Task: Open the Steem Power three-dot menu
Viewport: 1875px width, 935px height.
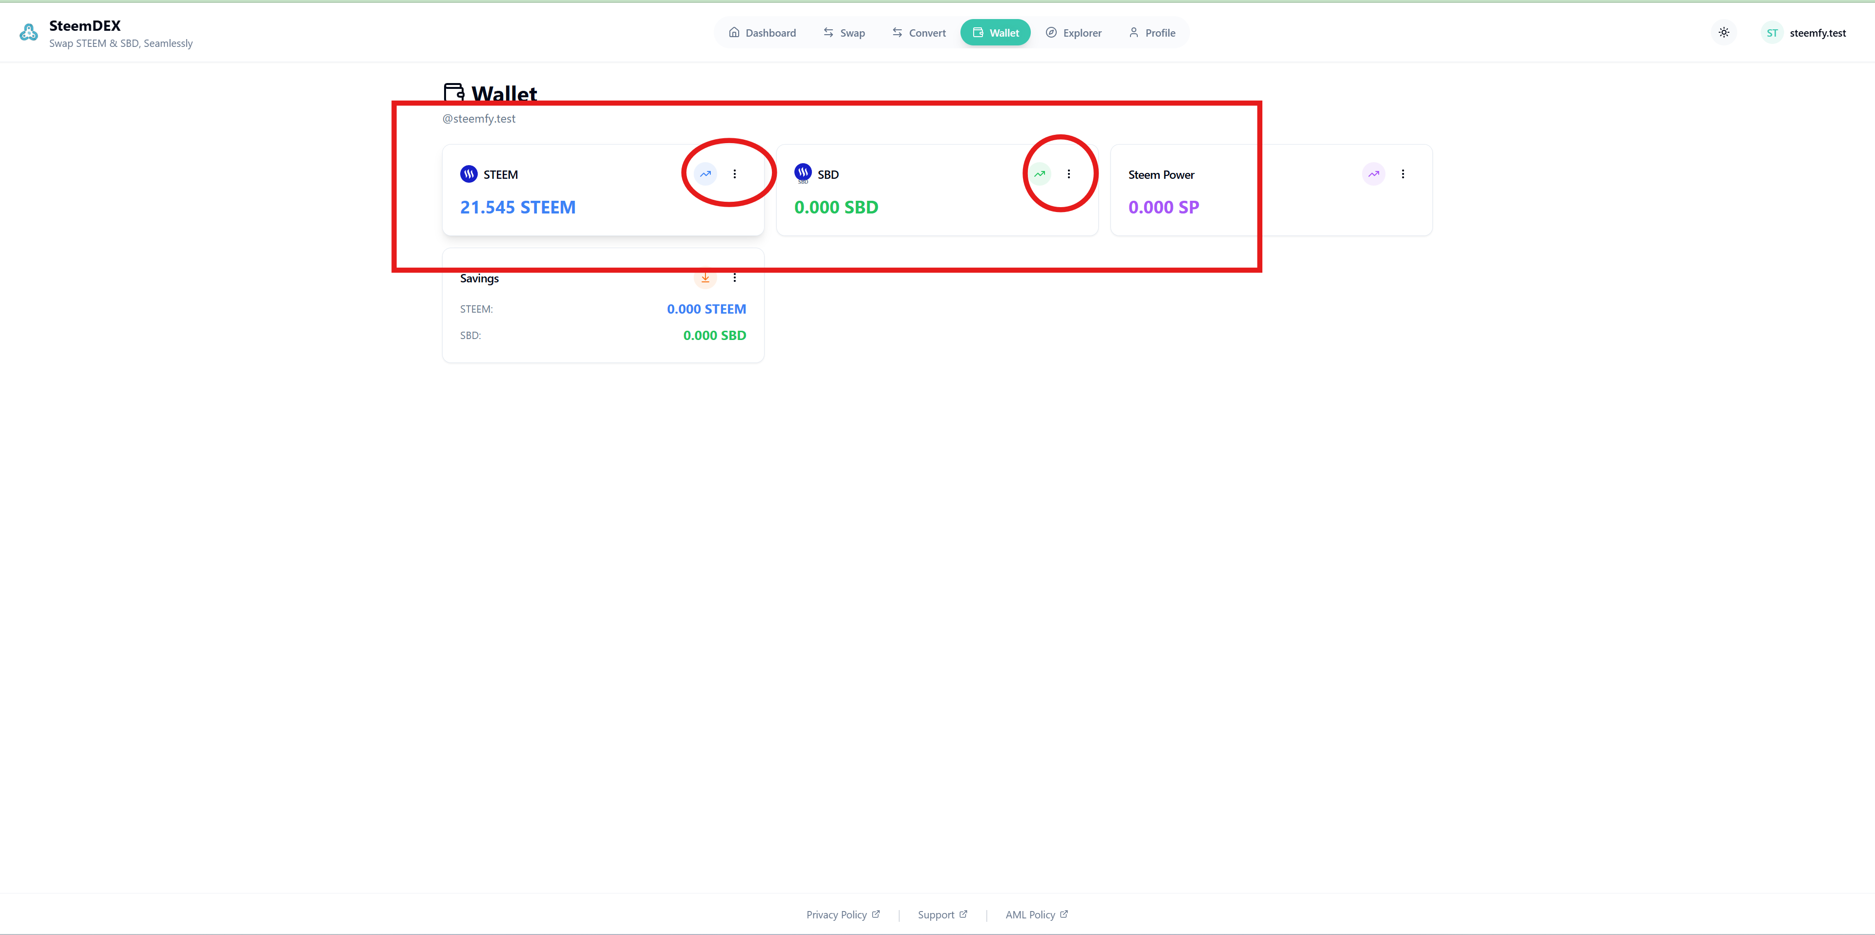Action: click(1403, 174)
